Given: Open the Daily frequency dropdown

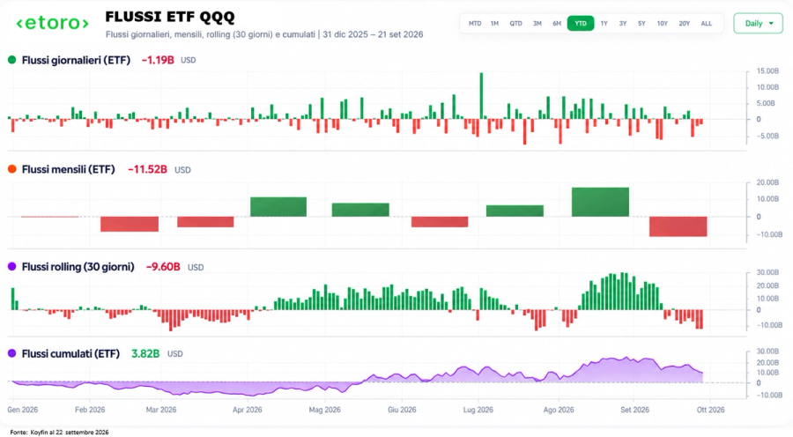Looking at the screenshot, I should point(758,23).
